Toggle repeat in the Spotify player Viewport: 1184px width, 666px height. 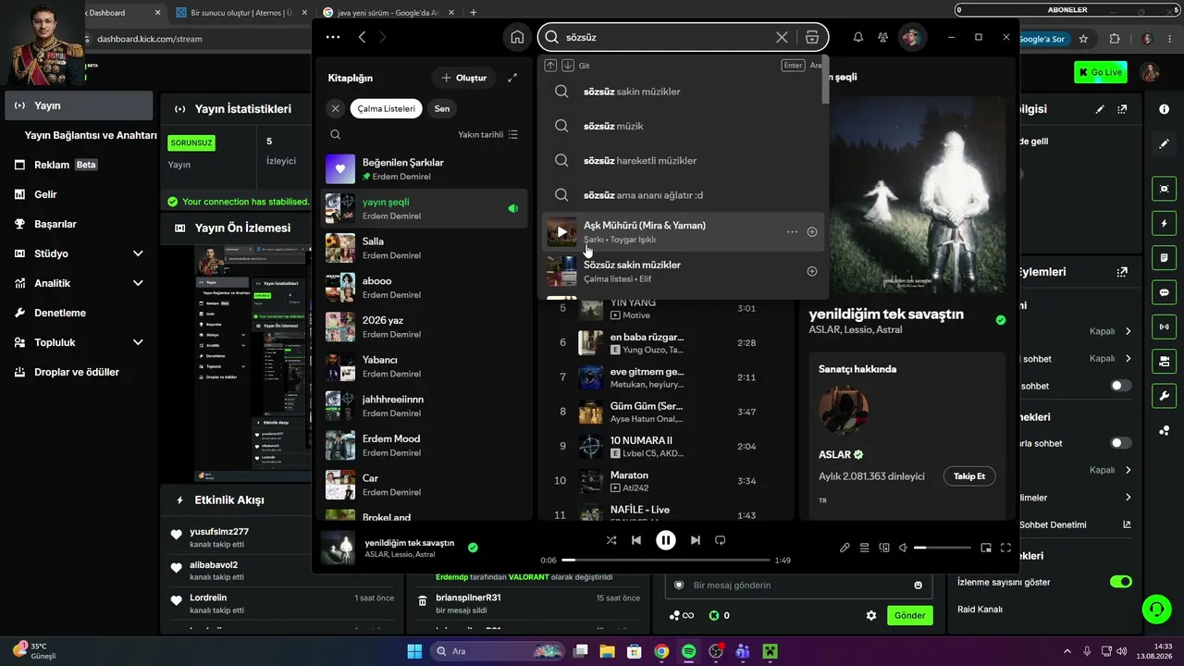click(x=721, y=540)
